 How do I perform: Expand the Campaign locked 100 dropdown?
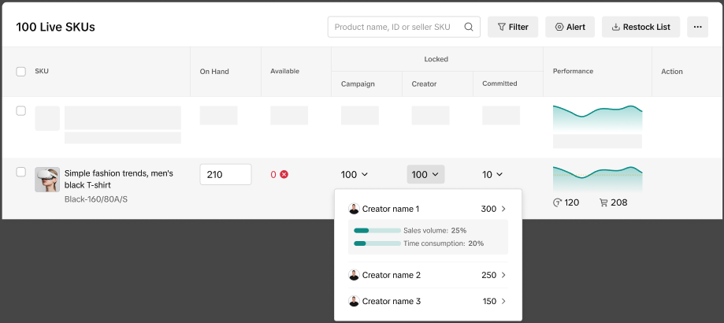pyautogui.click(x=355, y=174)
